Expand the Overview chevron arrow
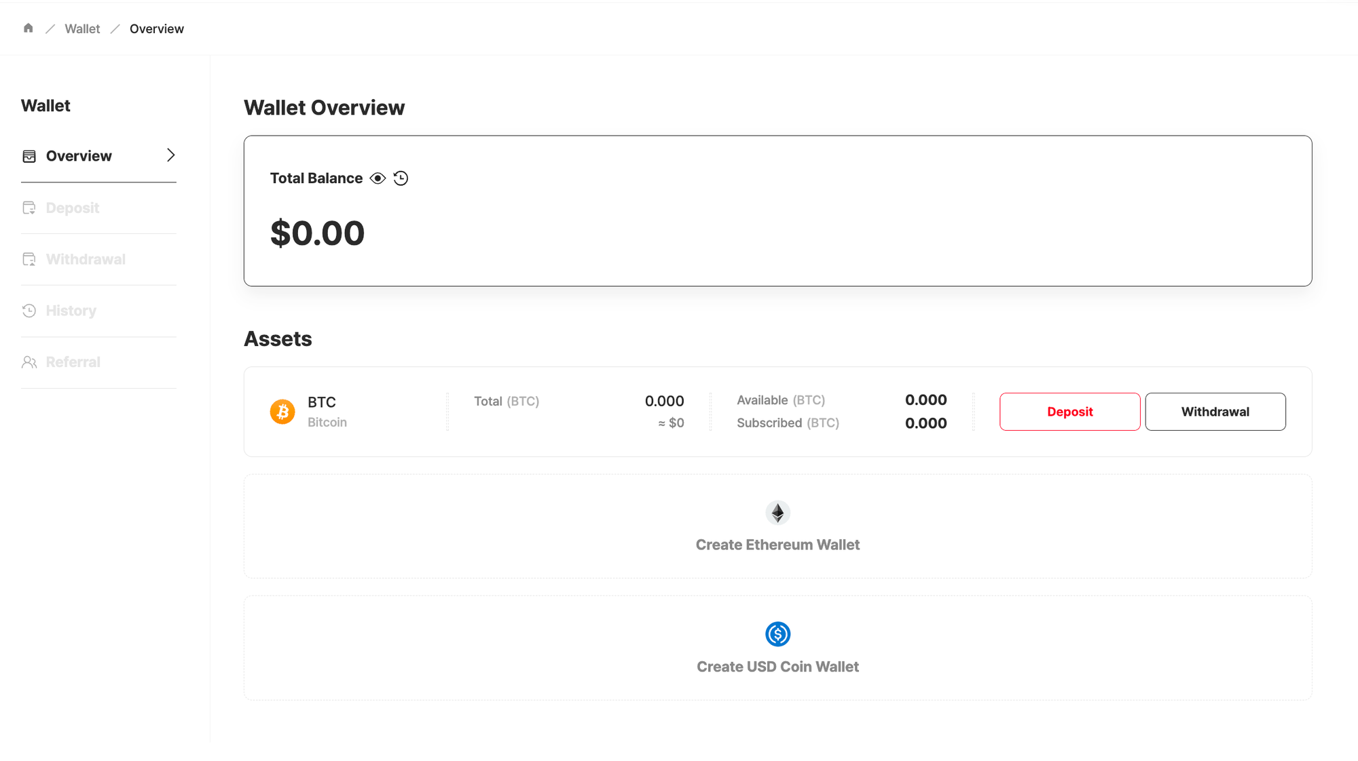 click(170, 155)
